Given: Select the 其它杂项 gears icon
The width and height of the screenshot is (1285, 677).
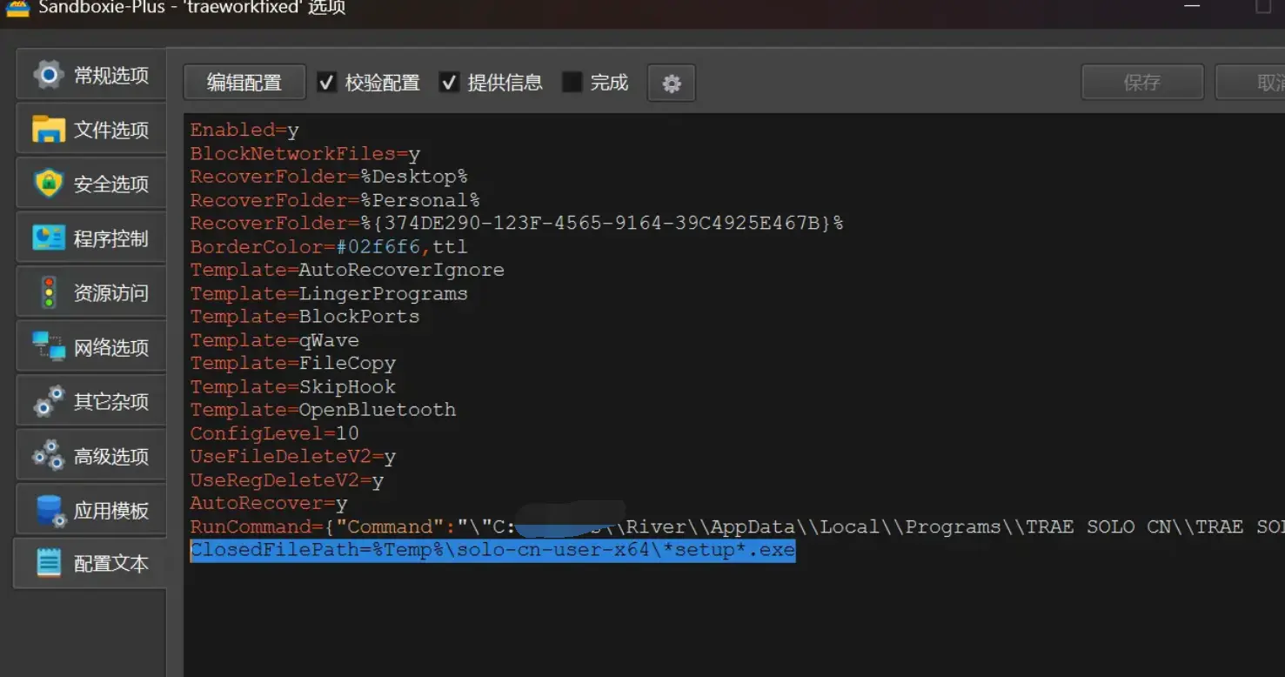Looking at the screenshot, I should 49,401.
